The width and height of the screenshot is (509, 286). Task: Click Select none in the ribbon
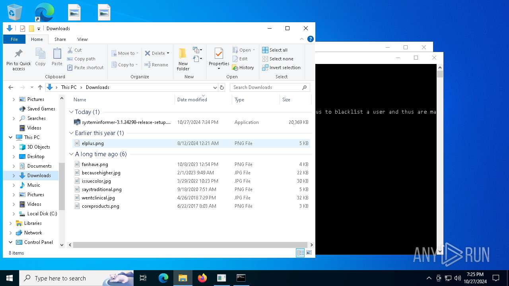click(278, 59)
